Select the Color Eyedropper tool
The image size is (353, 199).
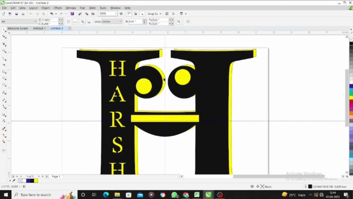4,129
